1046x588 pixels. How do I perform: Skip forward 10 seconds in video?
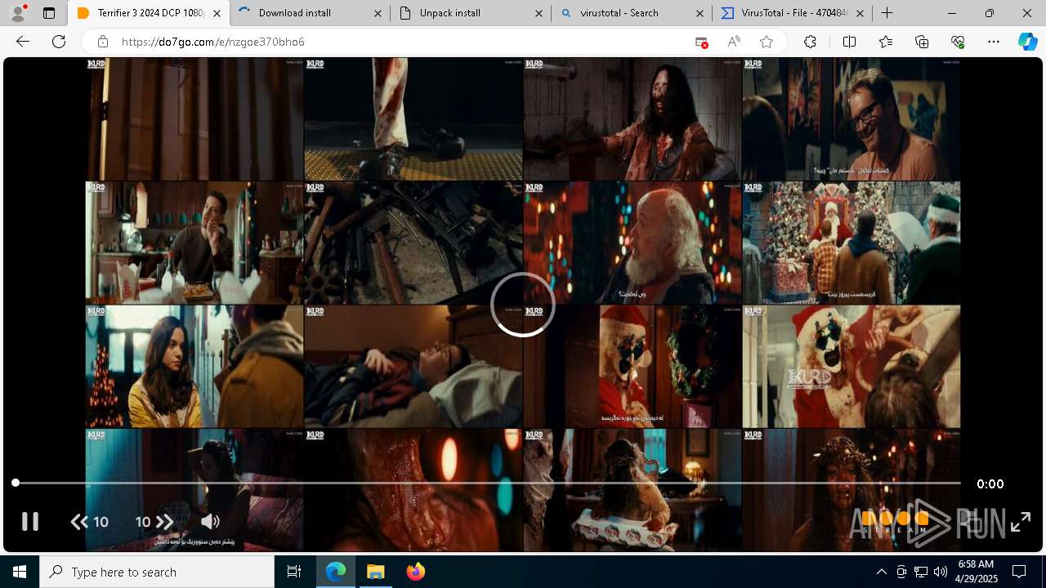click(x=154, y=521)
